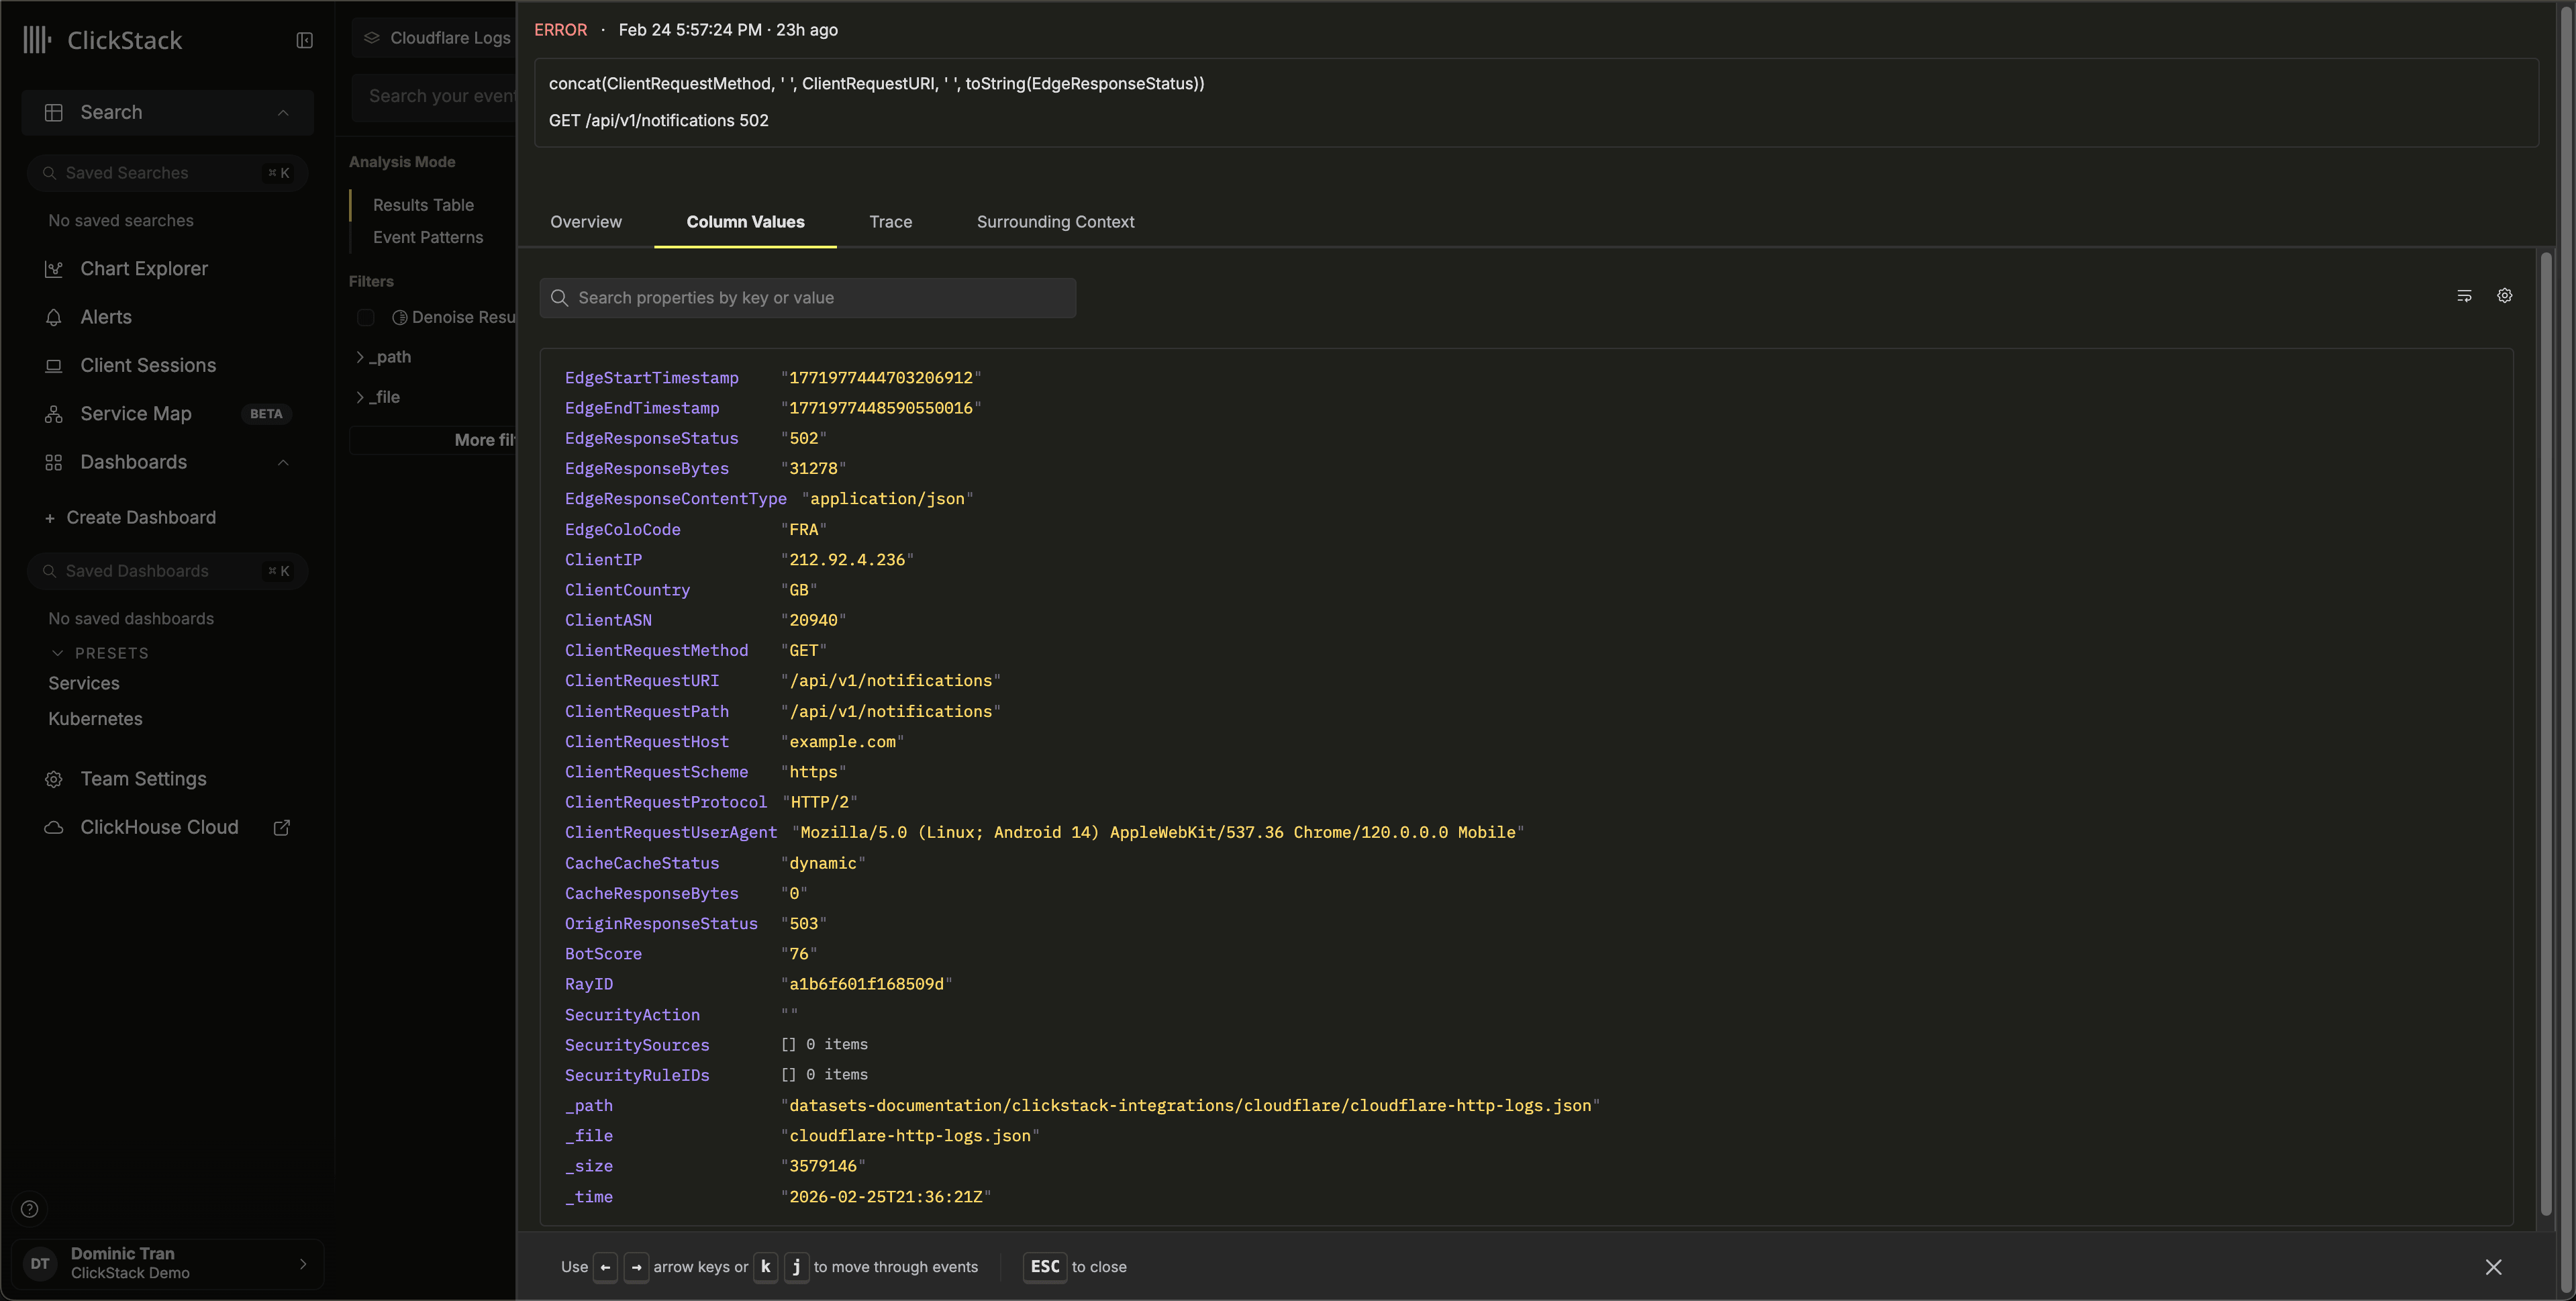Collapse the sidebar with the panel icon
Image resolution: width=2576 pixels, height=1301 pixels.
click(305, 40)
